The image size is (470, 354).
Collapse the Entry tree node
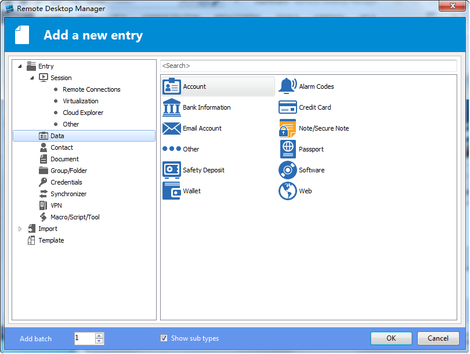[20, 66]
